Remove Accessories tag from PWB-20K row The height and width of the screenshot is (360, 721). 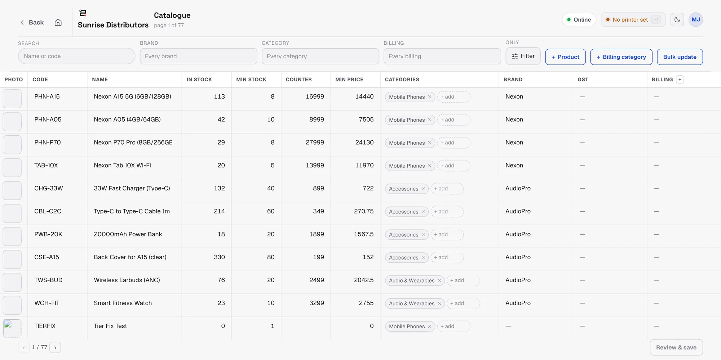[x=423, y=235]
